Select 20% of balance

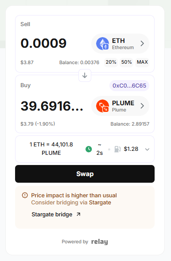tap(111, 62)
